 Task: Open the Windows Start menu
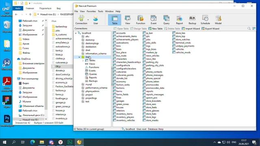click(x=4, y=142)
